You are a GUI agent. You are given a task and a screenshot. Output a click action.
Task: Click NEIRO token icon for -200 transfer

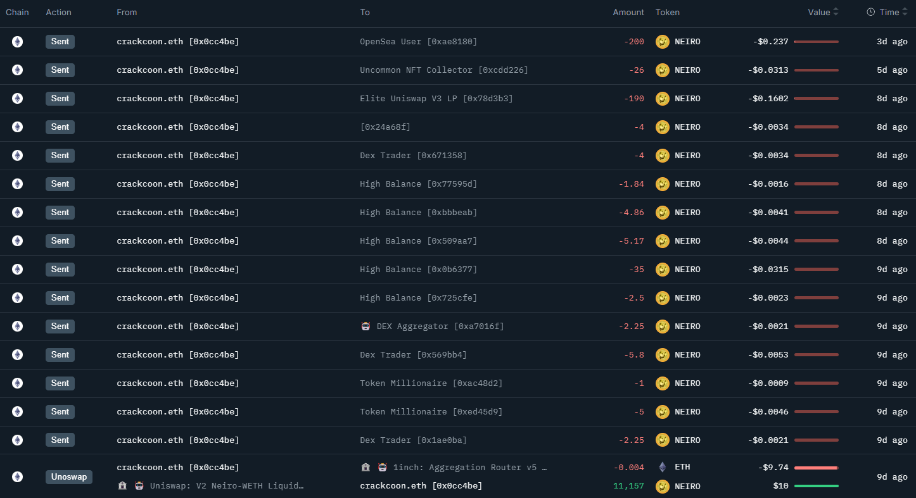pyautogui.click(x=663, y=42)
